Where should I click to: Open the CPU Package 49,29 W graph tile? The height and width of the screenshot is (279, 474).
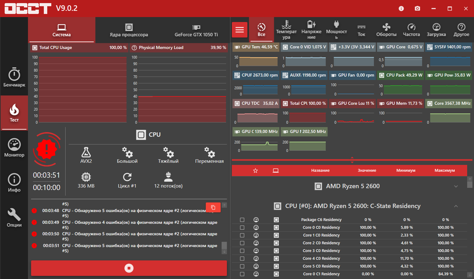[x=400, y=84]
